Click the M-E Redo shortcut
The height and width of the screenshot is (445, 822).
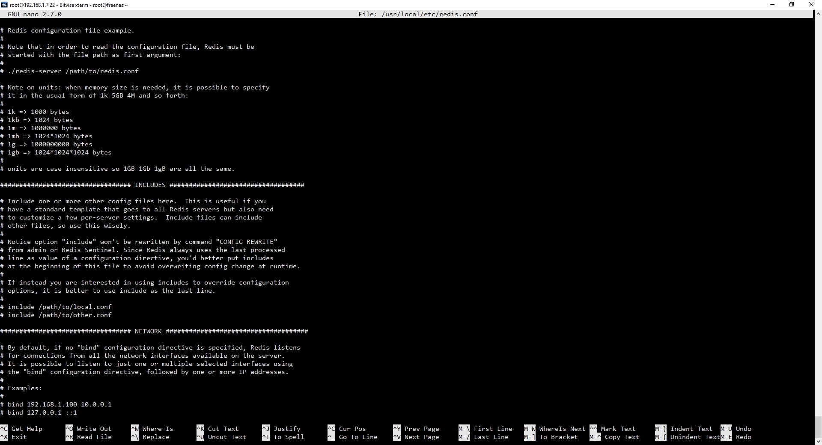tap(736, 437)
